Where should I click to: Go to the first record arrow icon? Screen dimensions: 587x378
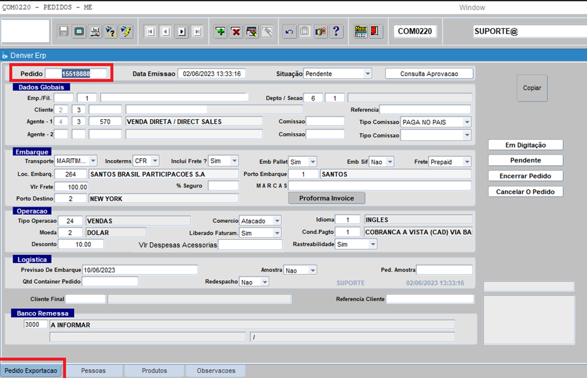pos(150,32)
